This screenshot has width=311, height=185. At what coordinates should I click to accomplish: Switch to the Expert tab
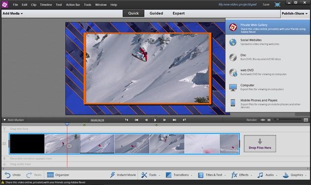pos(179,13)
